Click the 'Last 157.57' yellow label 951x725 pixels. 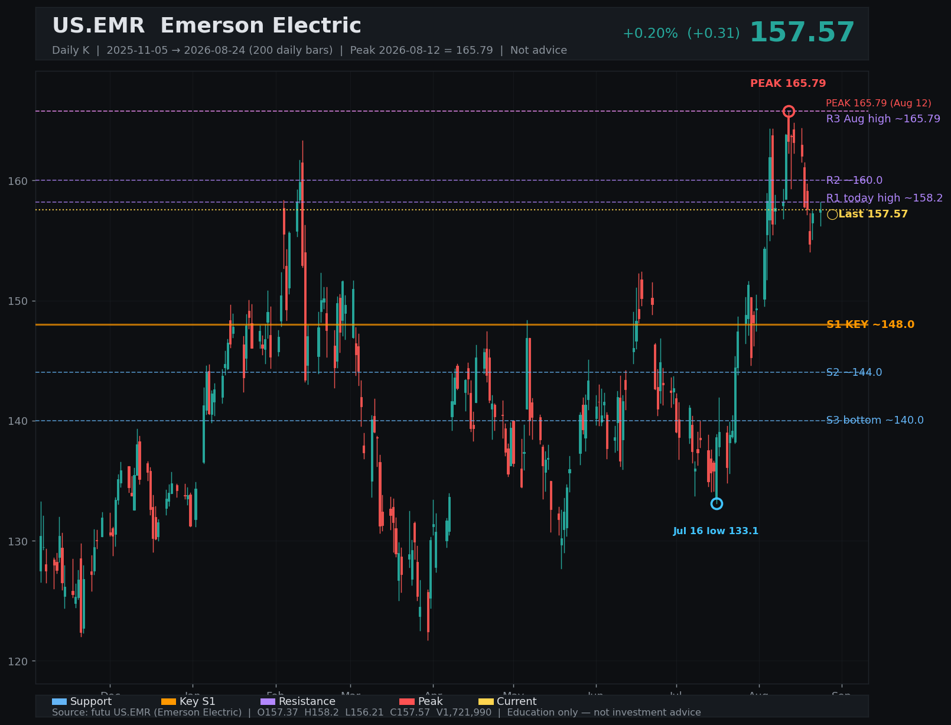pos(873,214)
